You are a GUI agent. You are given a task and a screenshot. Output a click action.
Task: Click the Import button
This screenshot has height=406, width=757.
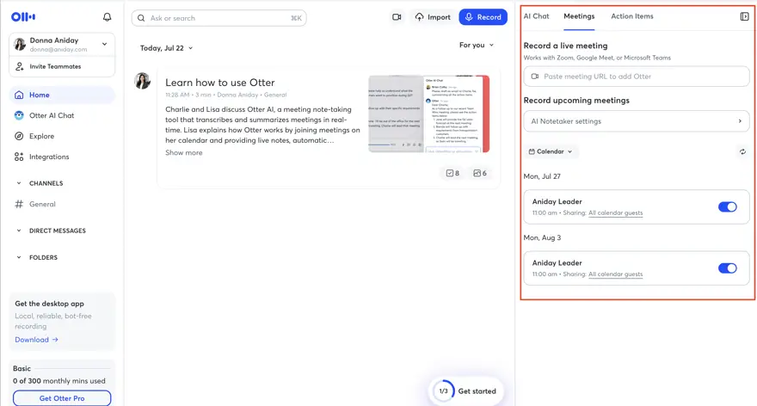[x=433, y=17]
